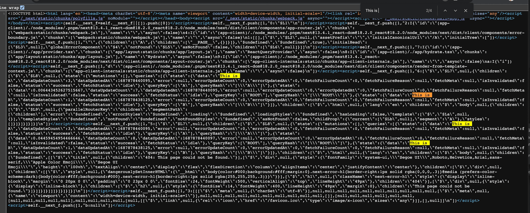The width and height of the screenshot is (530, 213).
Task: Click the 'noModule' attribute text
Action: (x=118, y=18)
